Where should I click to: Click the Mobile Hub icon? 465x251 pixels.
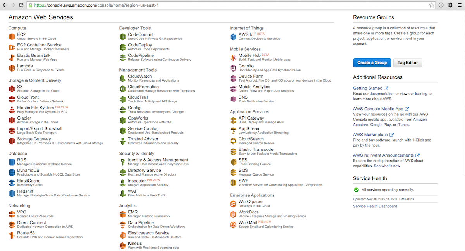[233, 58]
